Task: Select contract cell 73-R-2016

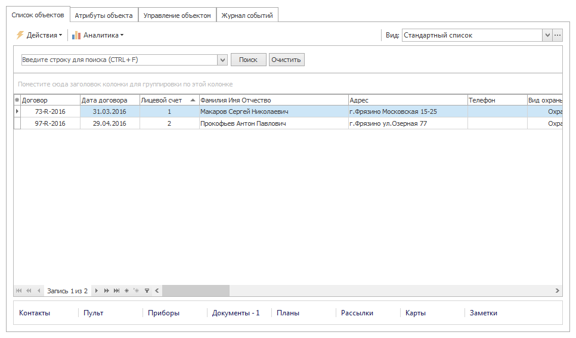Action: click(50, 111)
